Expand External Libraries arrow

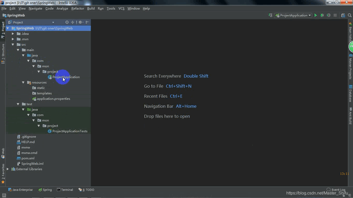tap(8, 169)
